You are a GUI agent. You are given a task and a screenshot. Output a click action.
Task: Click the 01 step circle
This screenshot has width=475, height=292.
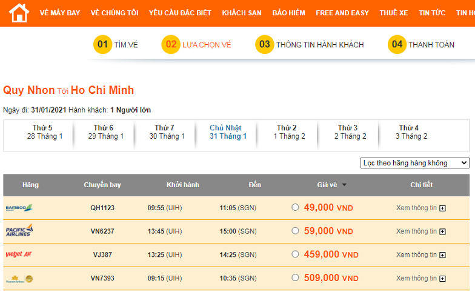(x=103, y=45)
